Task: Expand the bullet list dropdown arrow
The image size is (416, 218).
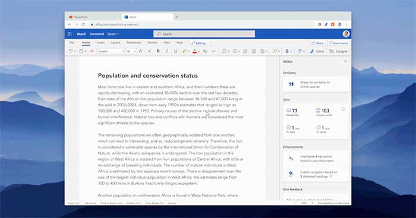Action: pos(229,51)
